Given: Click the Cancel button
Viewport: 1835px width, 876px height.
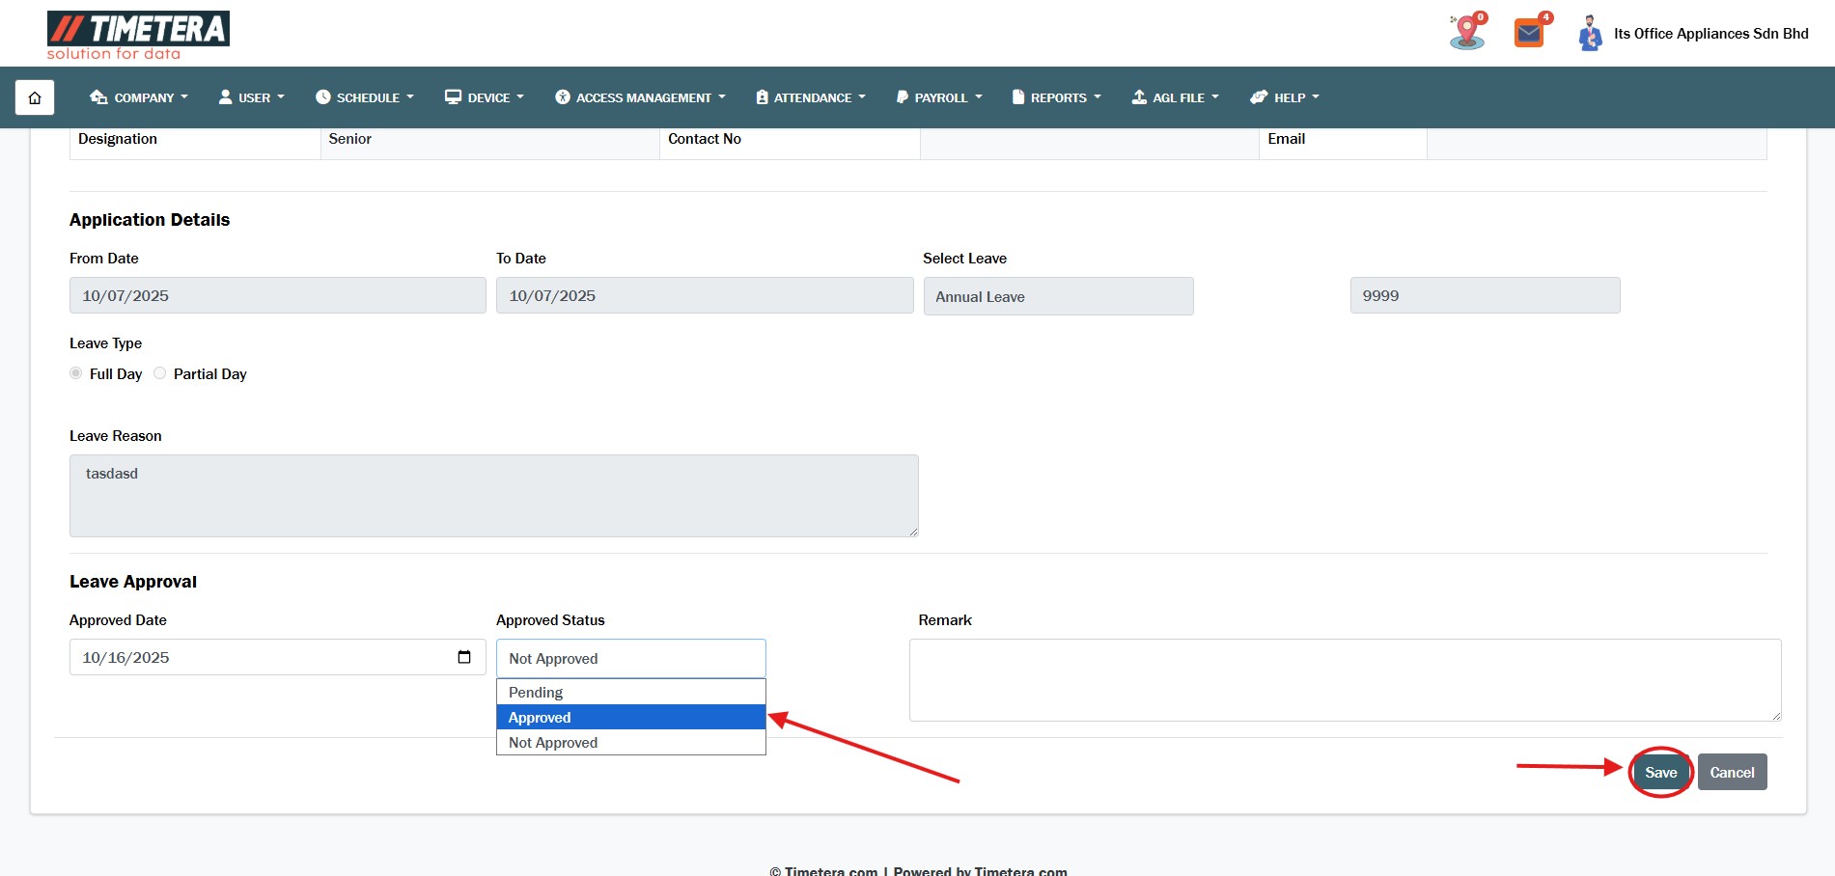Looking at the screenshot, I should tap(1732, 772).
